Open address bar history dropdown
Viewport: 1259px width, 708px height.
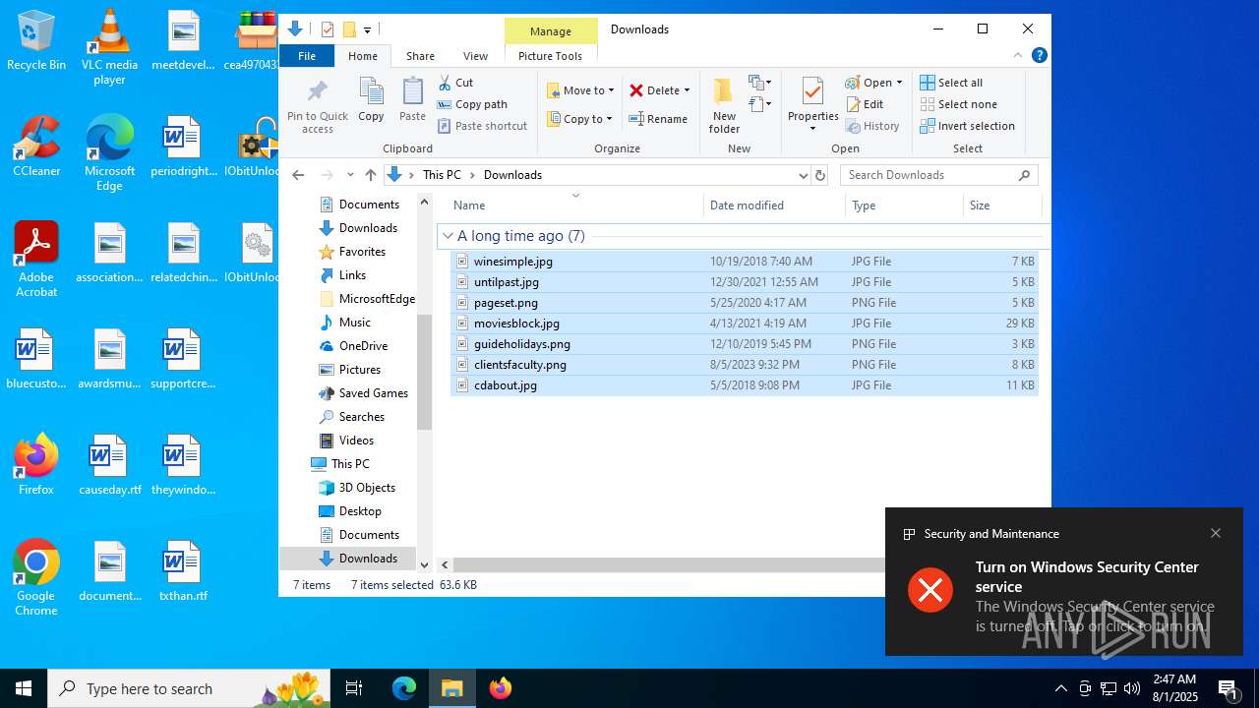pyautogui.click(x=803, y=175)
